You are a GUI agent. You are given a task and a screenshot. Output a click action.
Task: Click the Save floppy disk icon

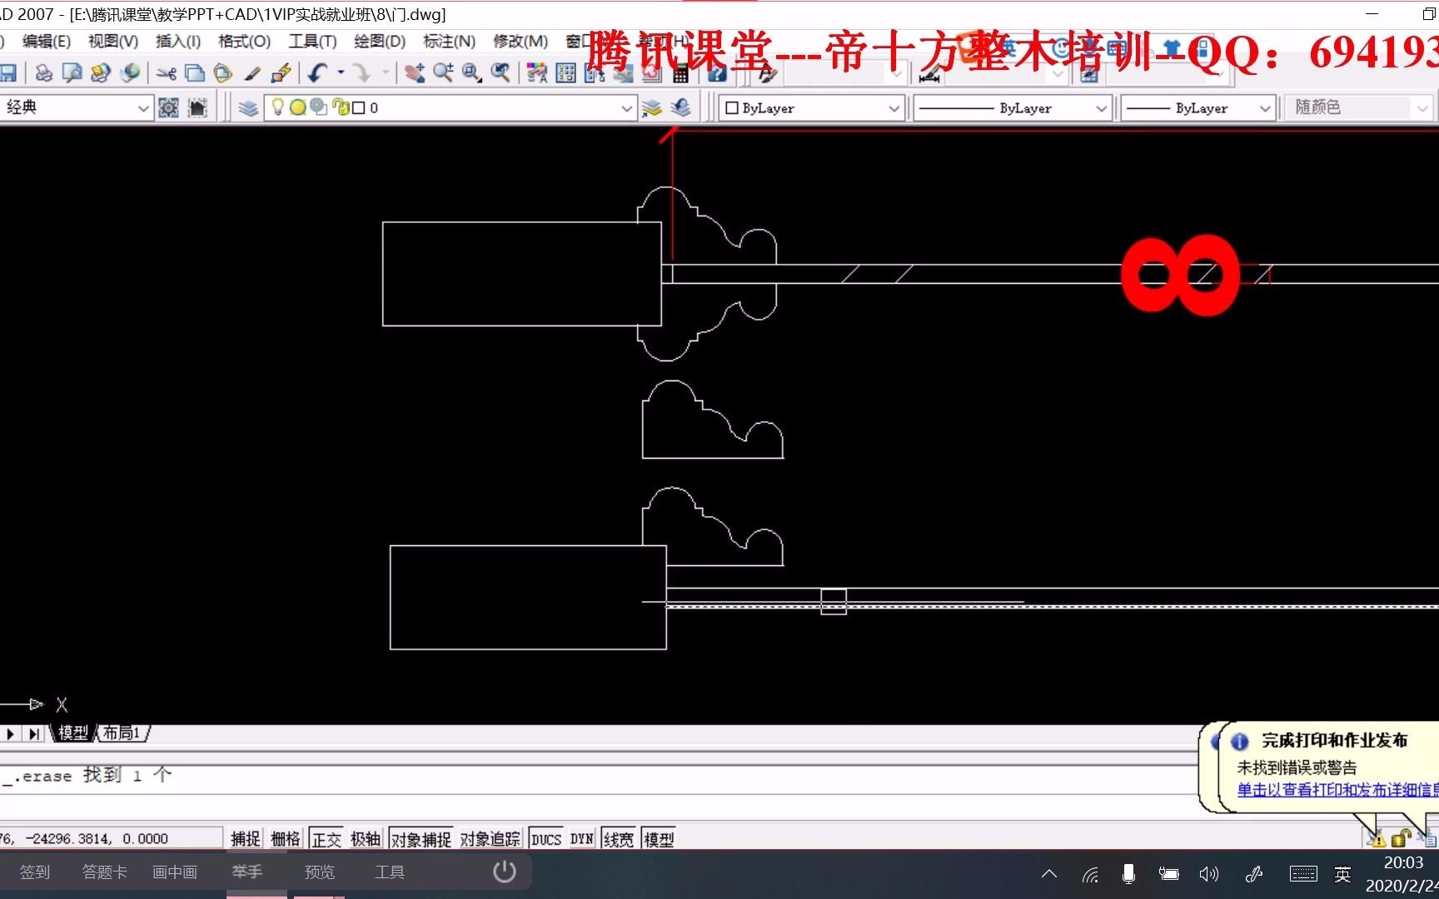(8, 73)
